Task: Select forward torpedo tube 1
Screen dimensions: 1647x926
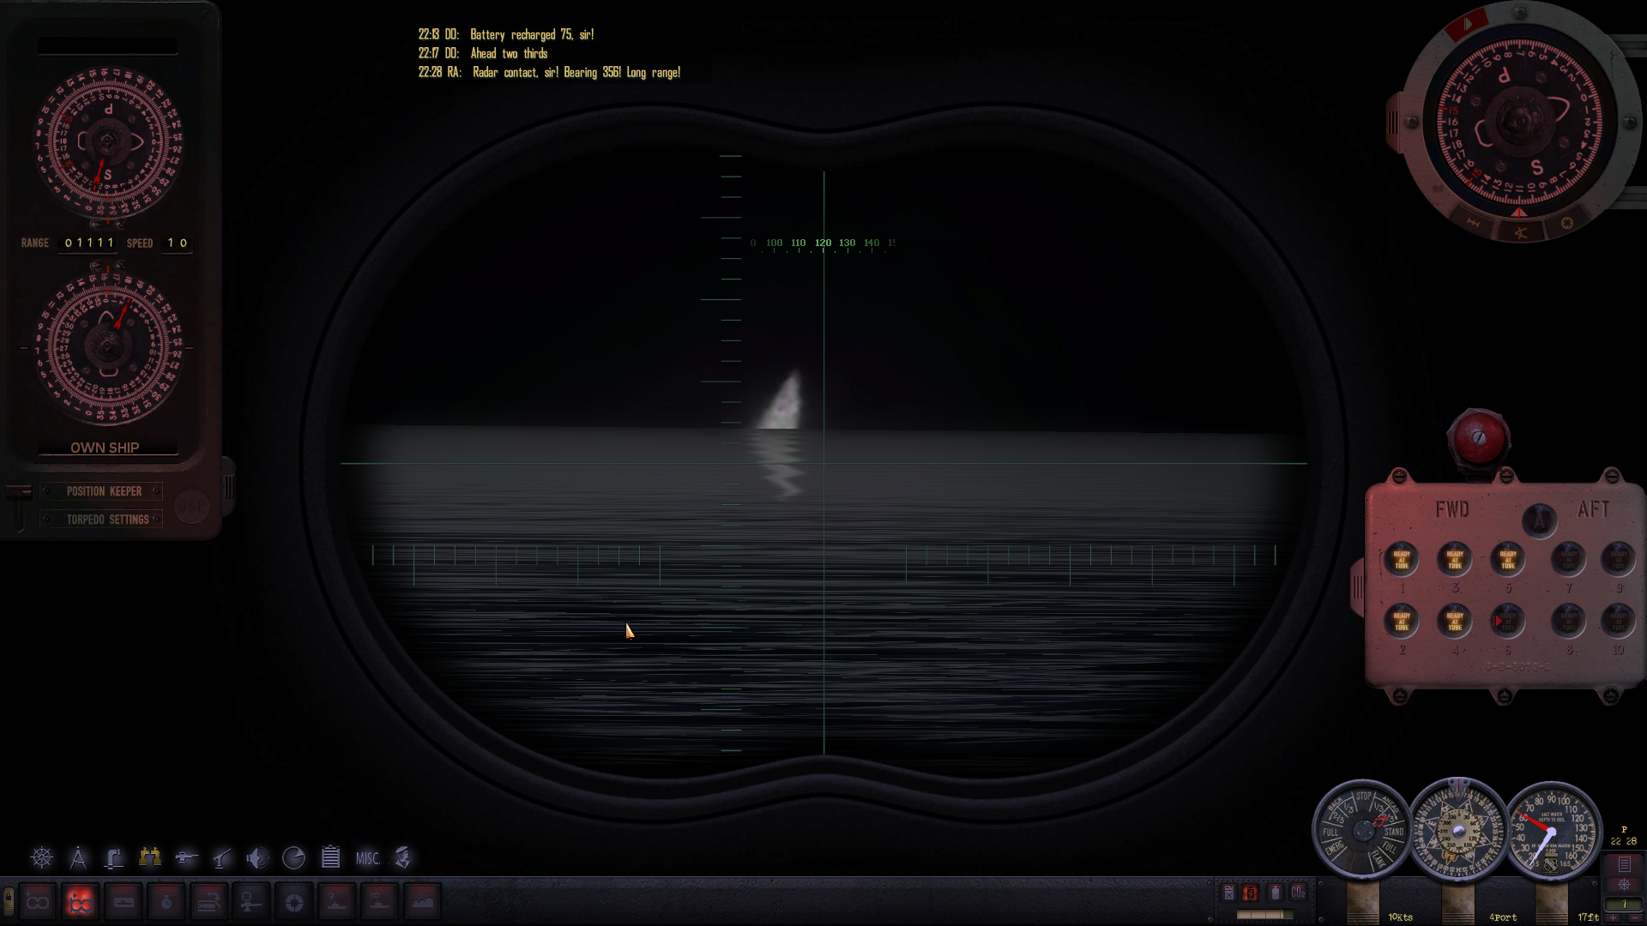Action: (x=1402, y=560)
